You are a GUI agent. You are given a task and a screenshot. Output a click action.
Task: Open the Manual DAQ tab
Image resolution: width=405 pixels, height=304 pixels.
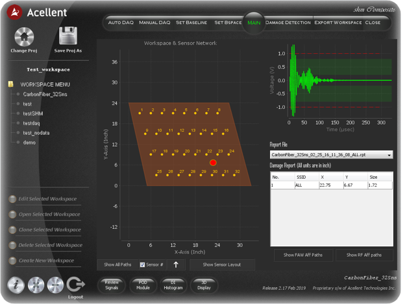coord(154,23)
